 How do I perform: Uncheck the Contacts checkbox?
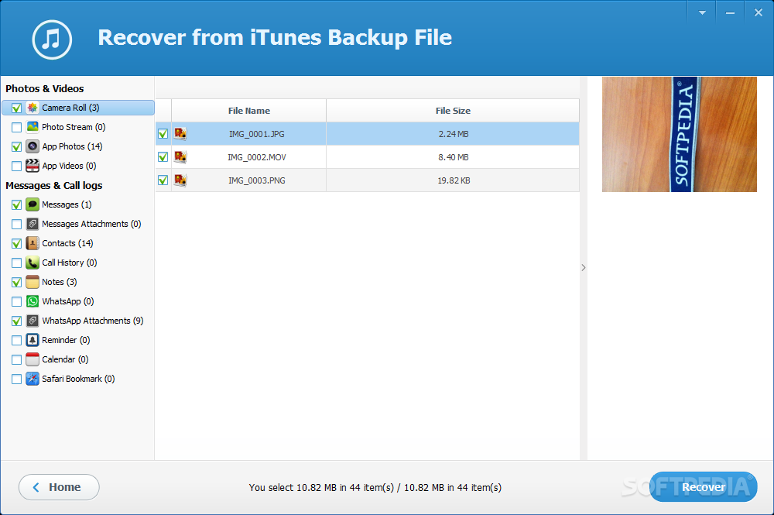point(16,243)
